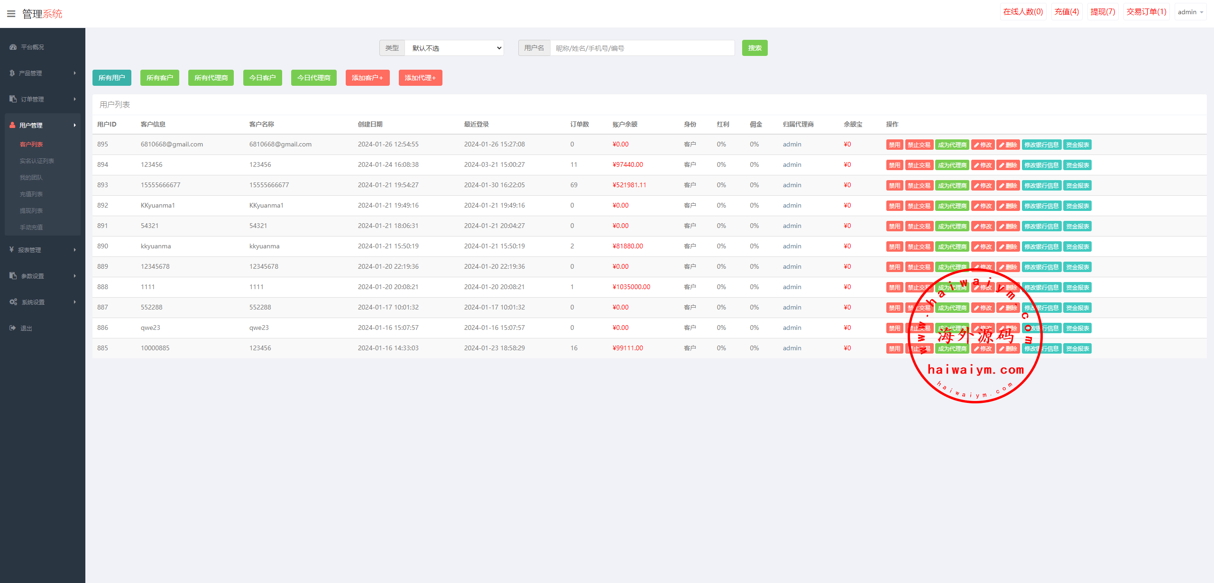Open the 类型 dropdown selector
The width and height of the screenshot is (1214, 583).
coord(454,48)
